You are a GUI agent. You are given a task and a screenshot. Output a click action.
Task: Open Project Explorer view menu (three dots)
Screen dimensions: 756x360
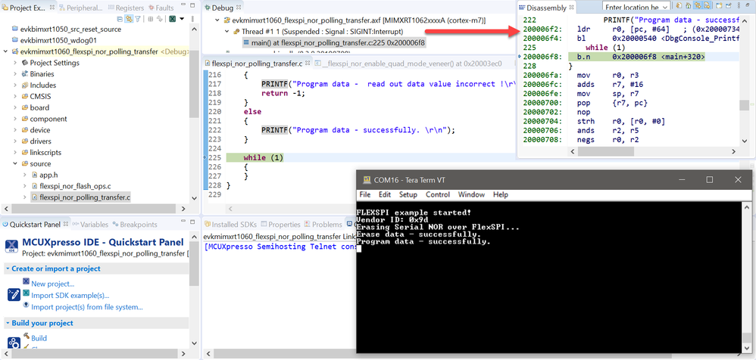(x=193, y=19)
